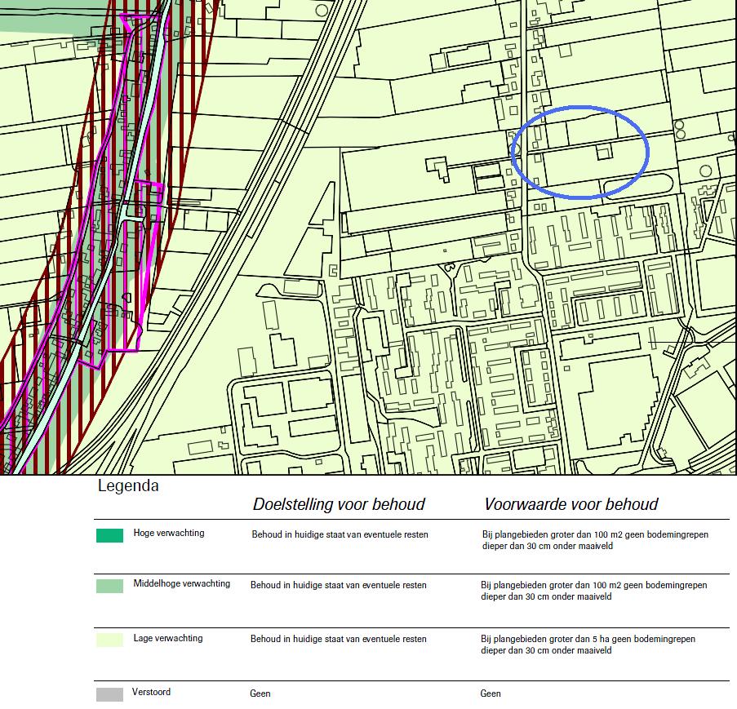The width and height of the screenshot is (737, 709).
Task: Click Geen under the Doelstelling column
Action: point(260,693)
